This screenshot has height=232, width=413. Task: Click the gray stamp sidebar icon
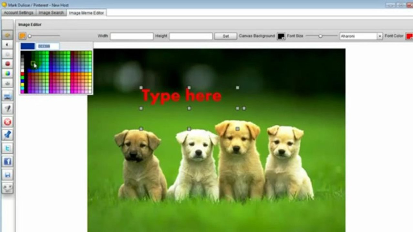[8, 83]
